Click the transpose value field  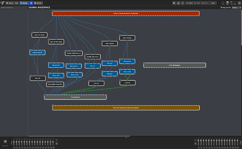point(206,3)
